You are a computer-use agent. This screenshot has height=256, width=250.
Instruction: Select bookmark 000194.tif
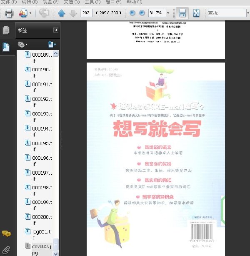click(42, 132)
